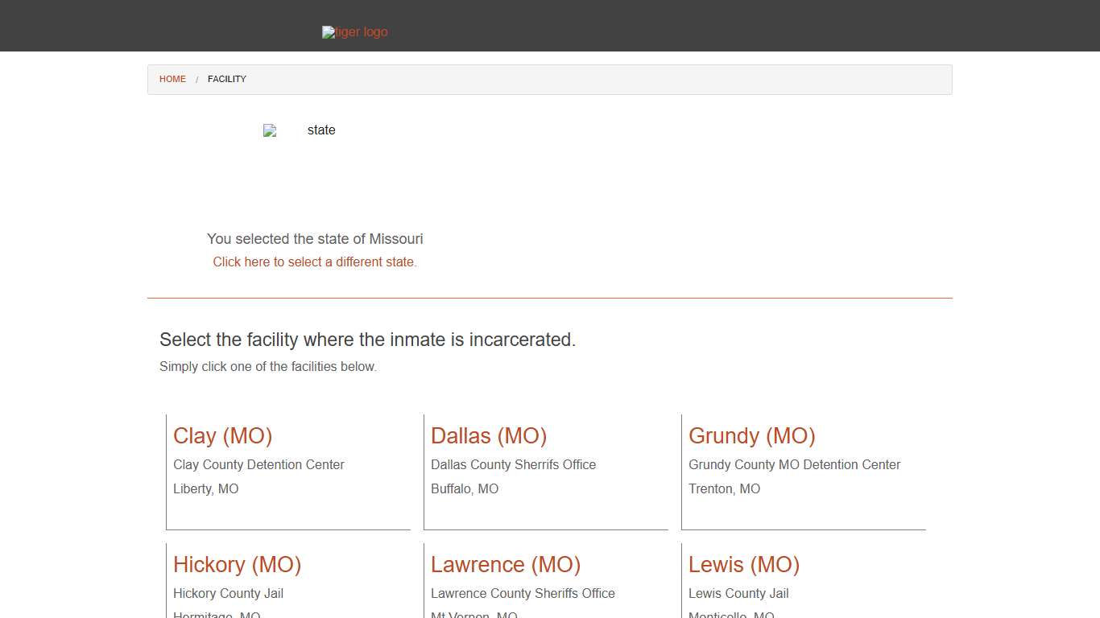Viewport: 1100px width, 618px height.
Task: Select the Grundy (MO) facility
Action: tap(751, 435)
